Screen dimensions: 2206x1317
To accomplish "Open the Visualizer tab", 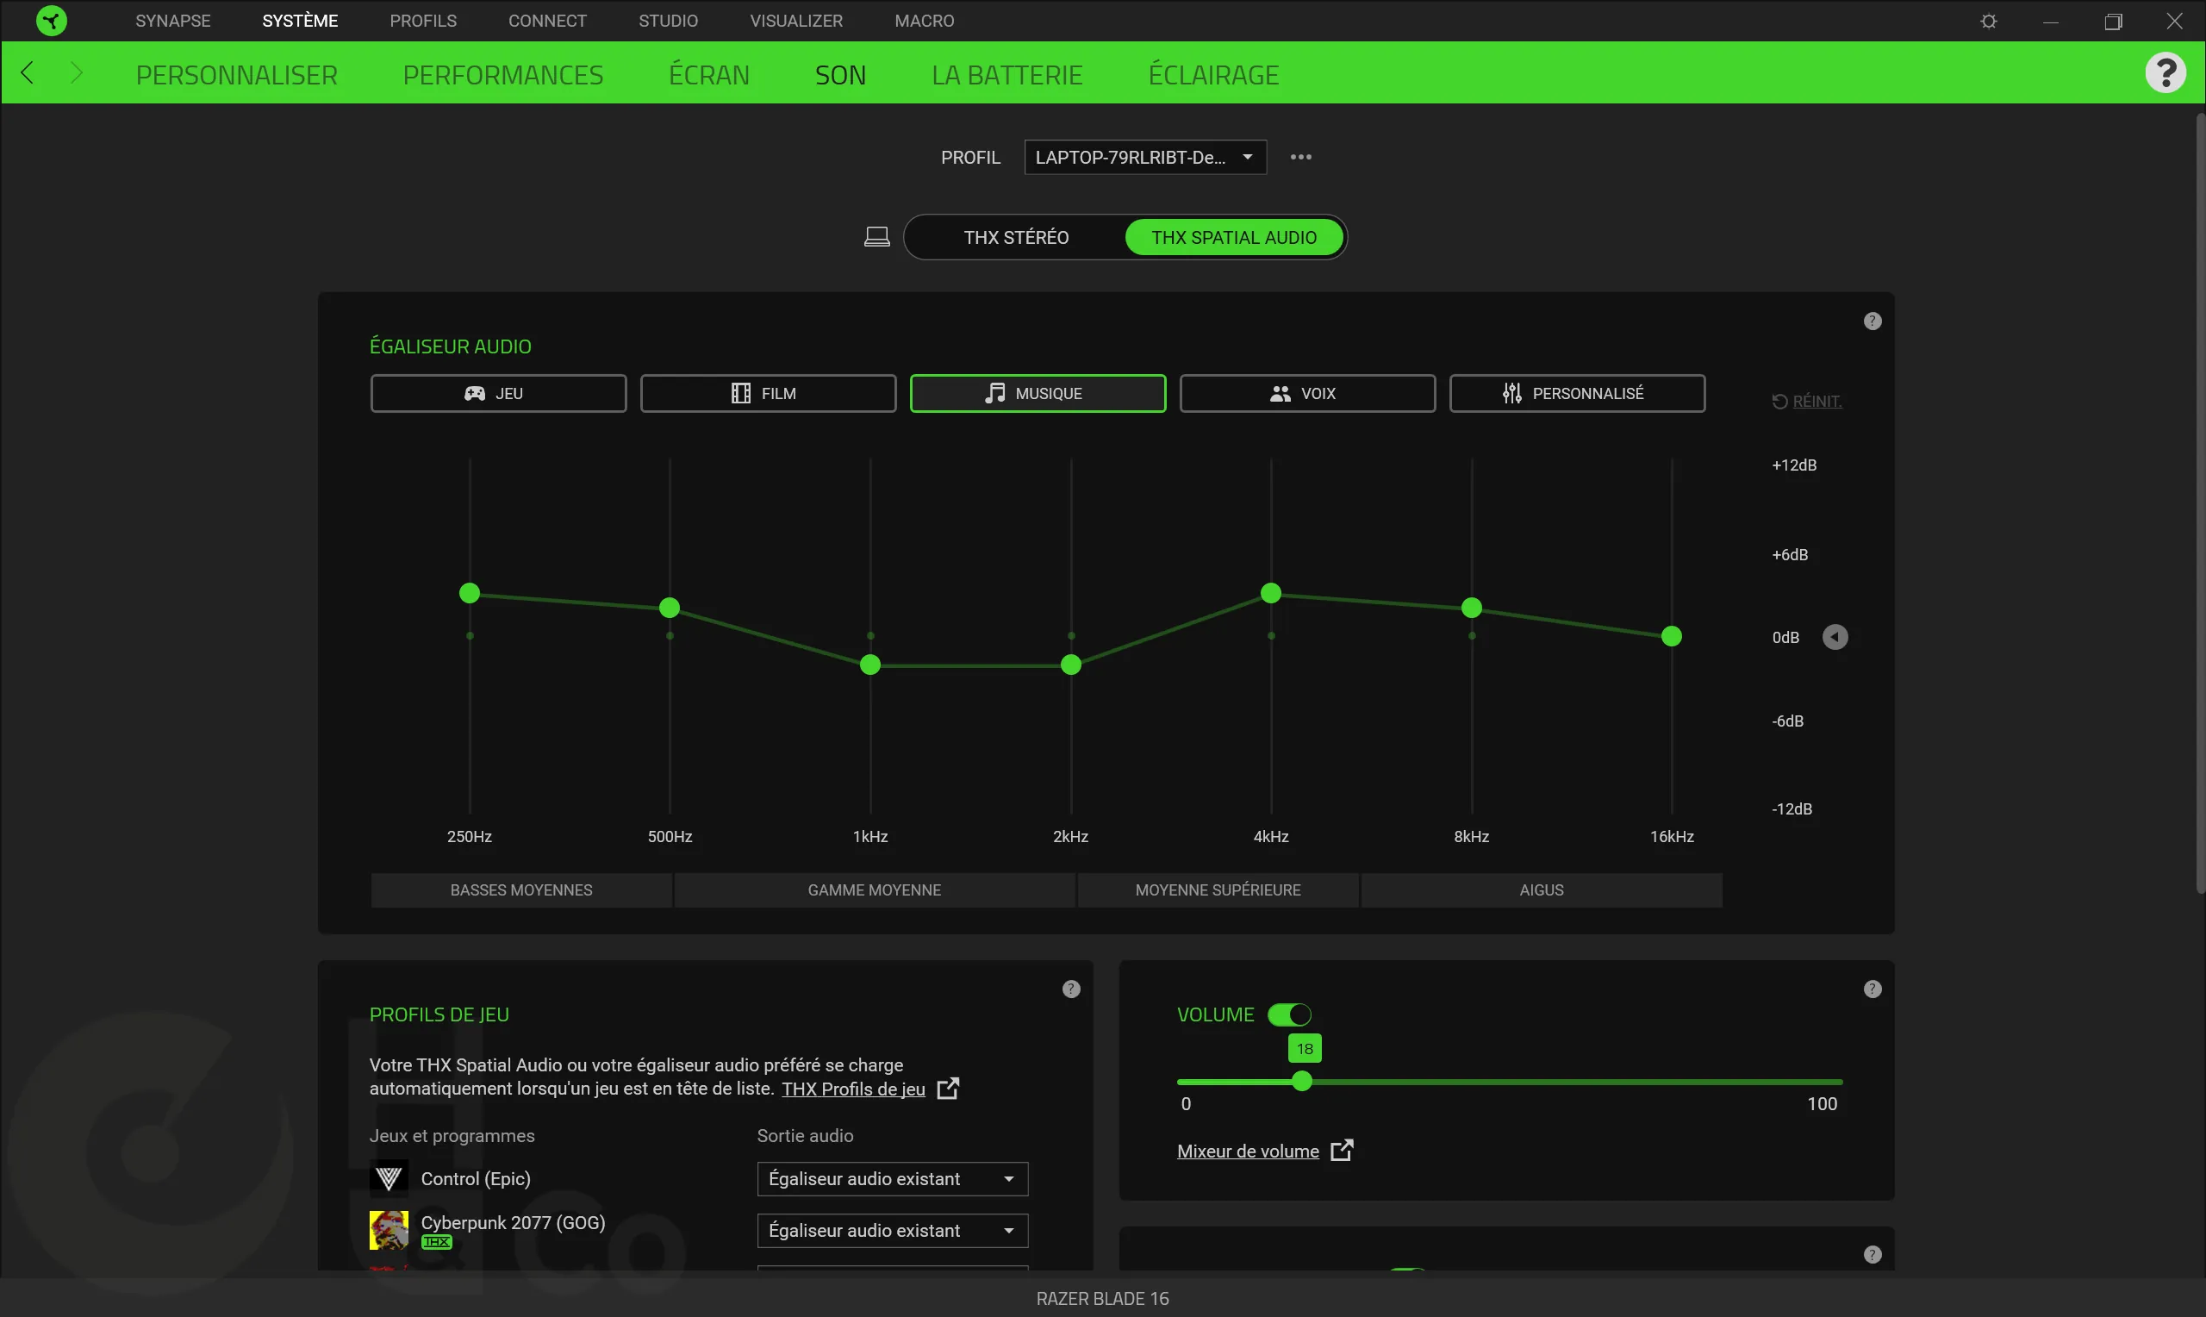I will pos(795,21).
